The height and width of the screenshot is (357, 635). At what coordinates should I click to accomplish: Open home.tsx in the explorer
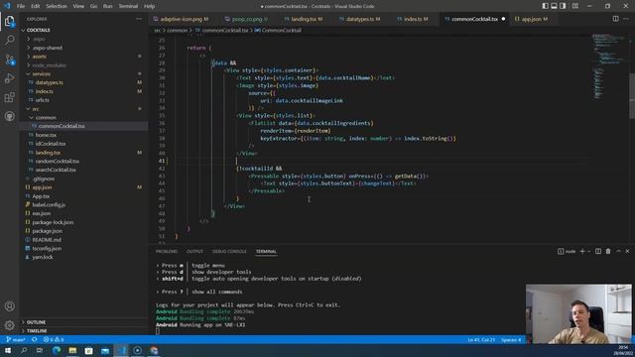[46, 135]
